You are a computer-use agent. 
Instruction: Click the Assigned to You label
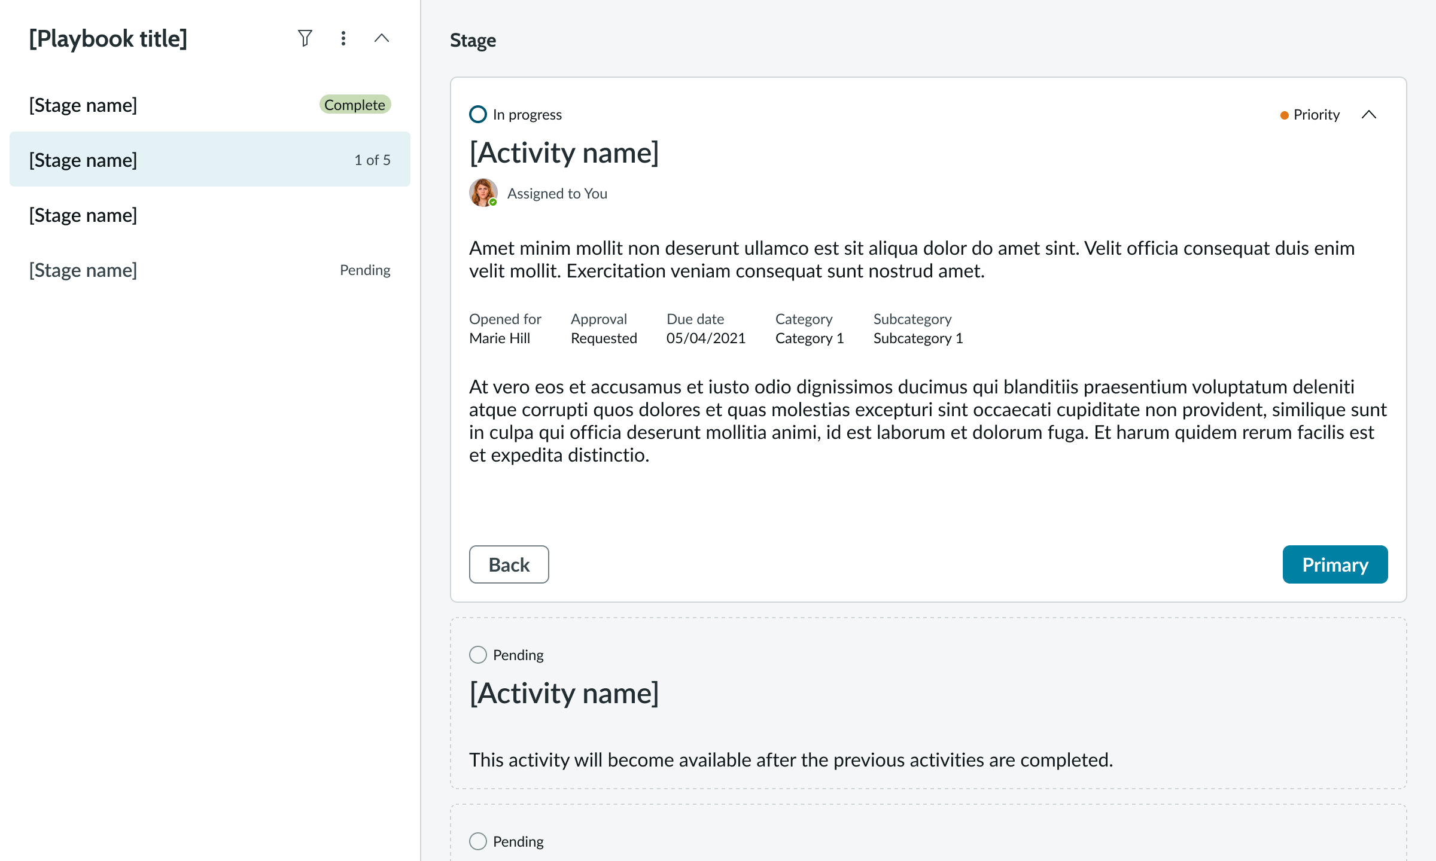tap(557, 193)
